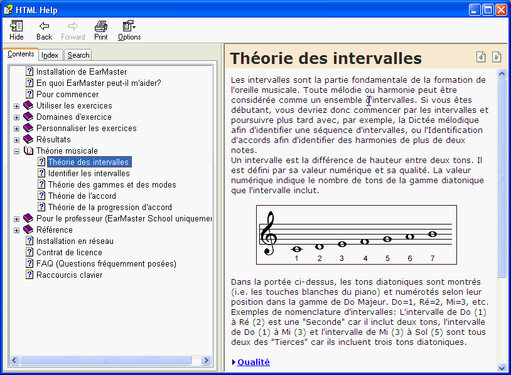The image size is (511, 375).
Task: Open the Contrat de licence topic
Action: (x=69, y=252)
